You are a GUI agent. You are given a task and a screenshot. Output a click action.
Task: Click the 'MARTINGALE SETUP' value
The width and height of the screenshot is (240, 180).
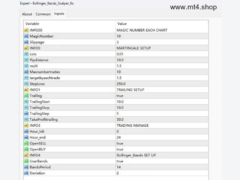tap(133, 48)
